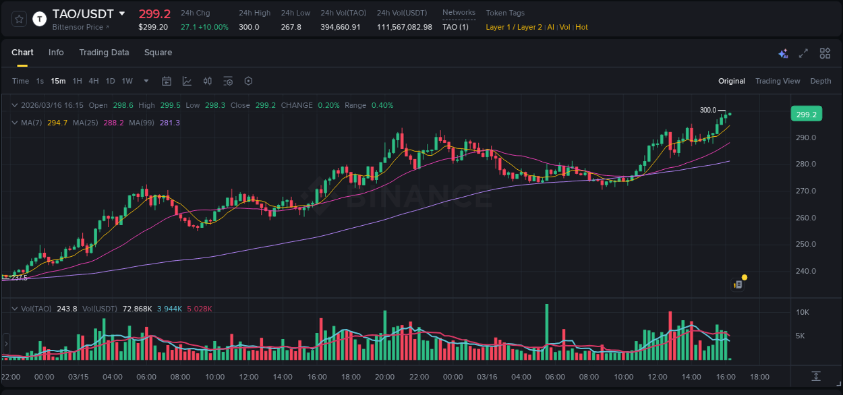Click the candlestick display icon

pos(207,80)
